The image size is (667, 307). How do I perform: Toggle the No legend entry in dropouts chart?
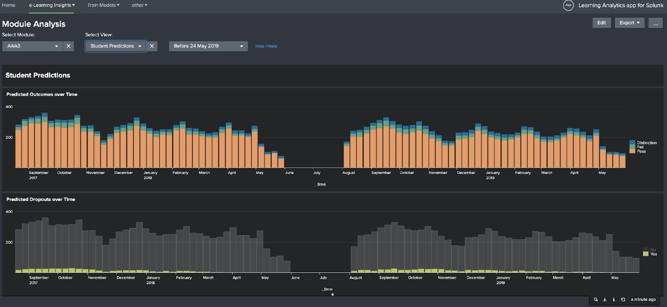coord(650,250)
